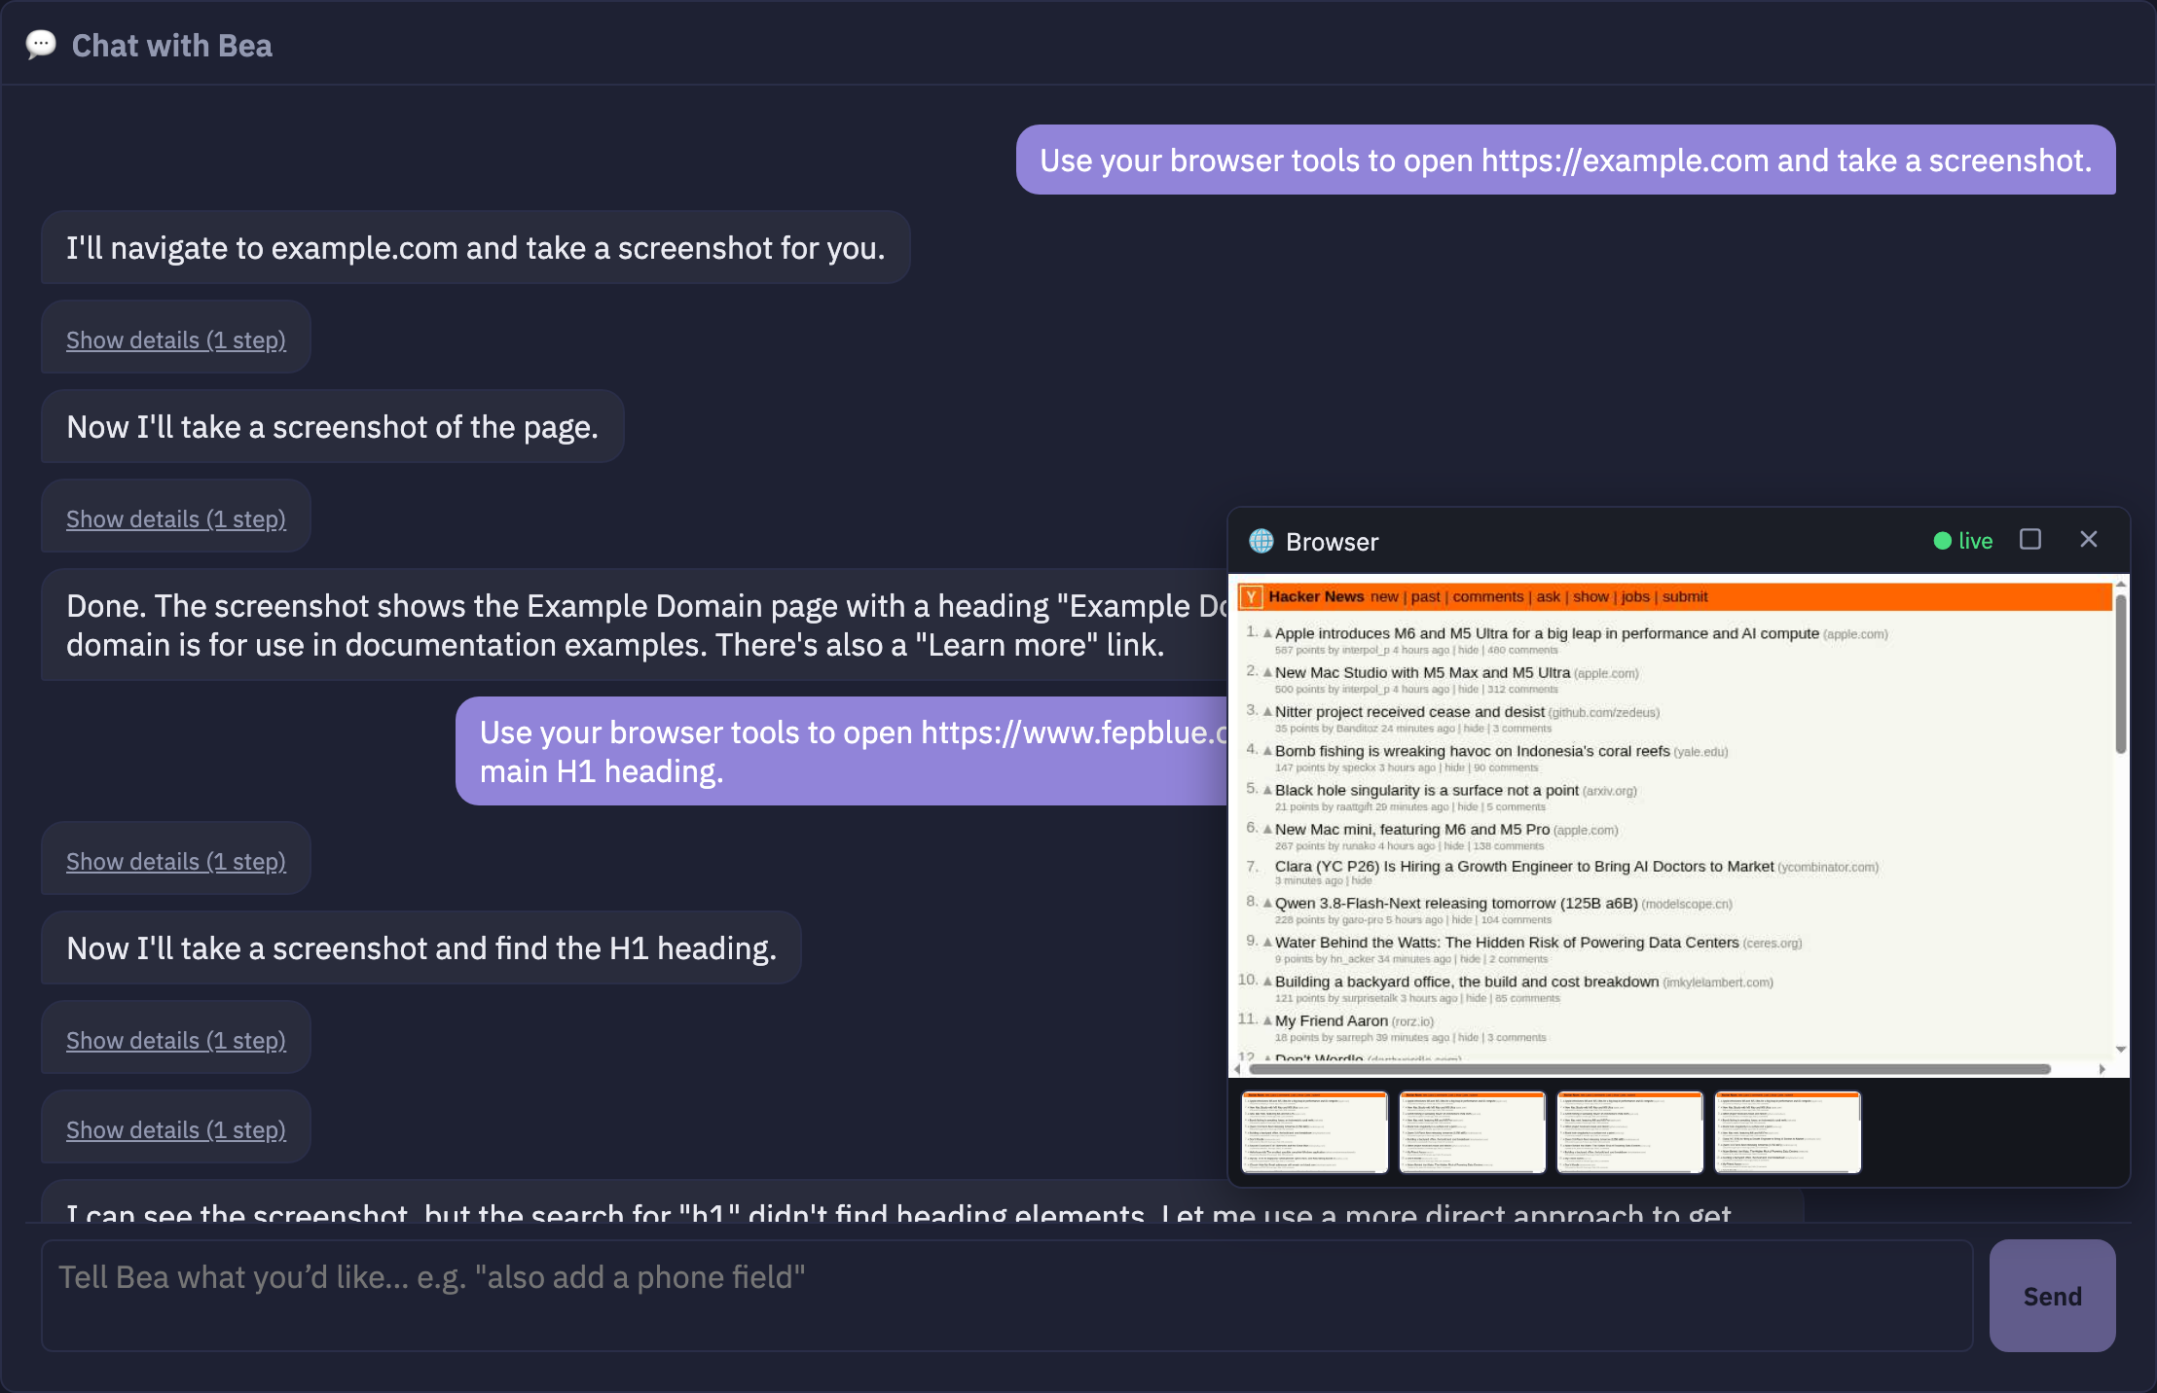Open the Apple introduces M6 and M5 Ultra headline

pos(1547,633)
